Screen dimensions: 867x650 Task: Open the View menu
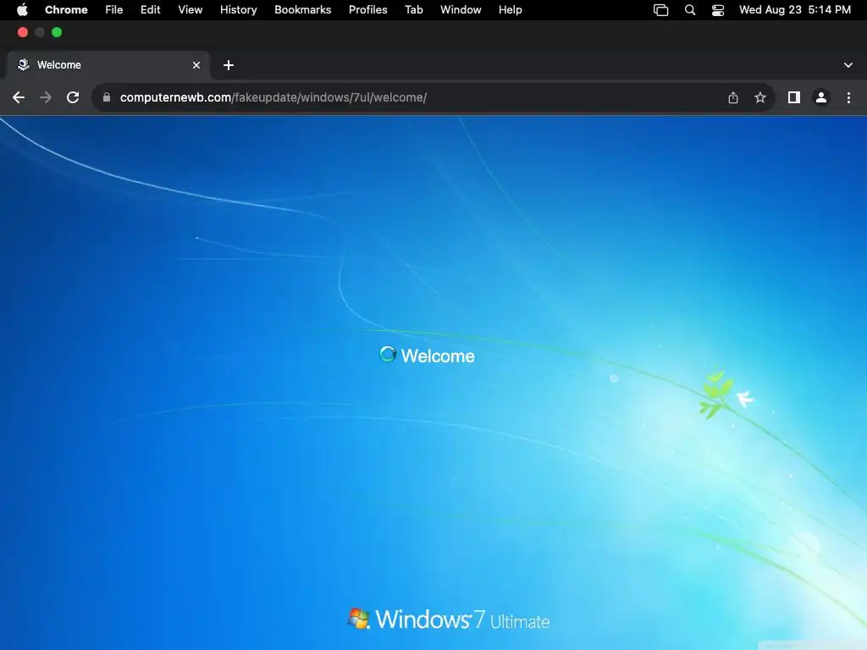(191, 10)
